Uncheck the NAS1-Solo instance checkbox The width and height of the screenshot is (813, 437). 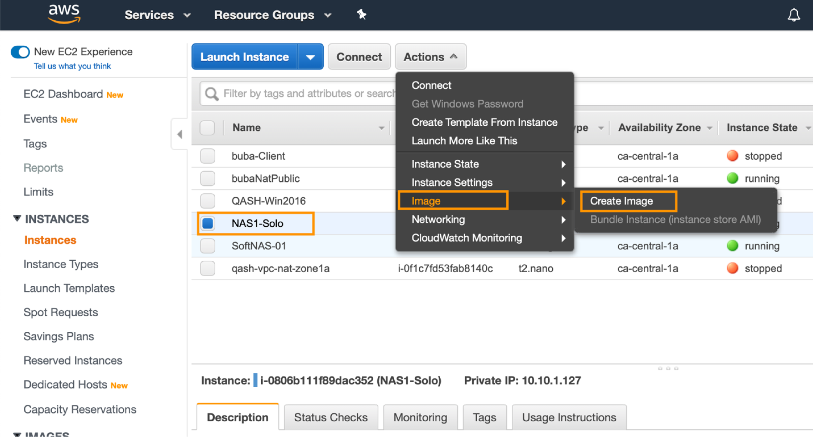(208, 224)
